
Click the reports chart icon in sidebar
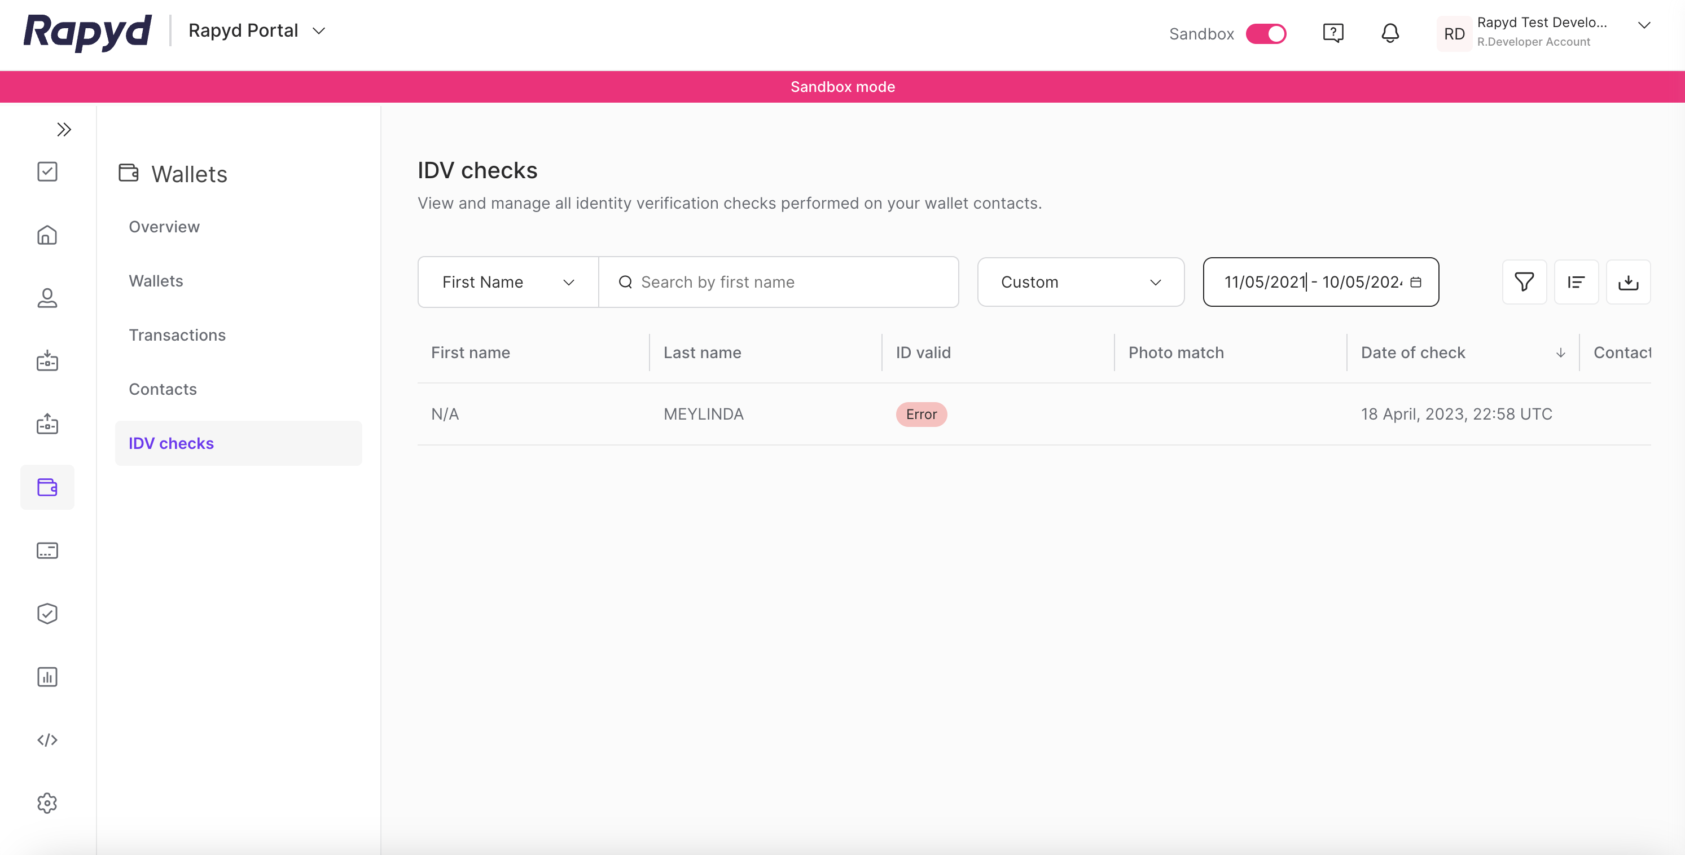click(x=47, y=677)
